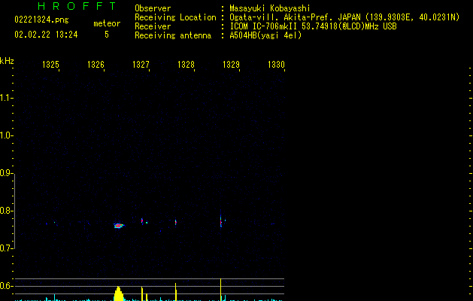This screenshot has width=473, height=301.
Task: Click the 1329 time axis marker
Action: coord(231,65)
